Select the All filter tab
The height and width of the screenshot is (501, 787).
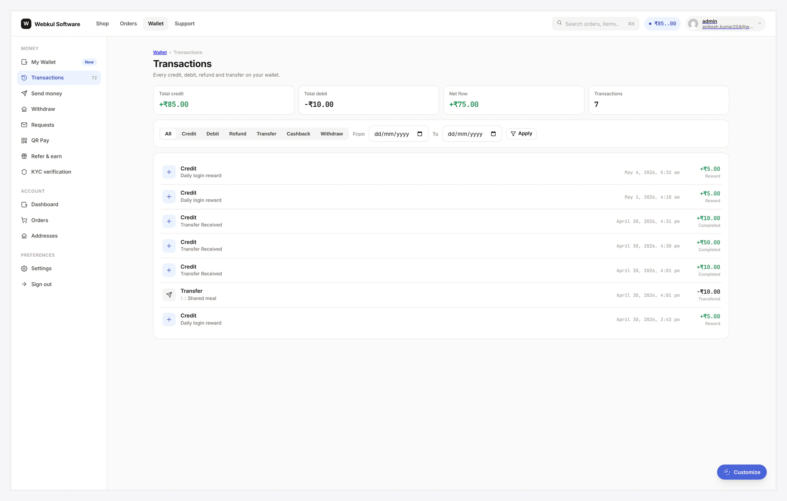[168, 134]
